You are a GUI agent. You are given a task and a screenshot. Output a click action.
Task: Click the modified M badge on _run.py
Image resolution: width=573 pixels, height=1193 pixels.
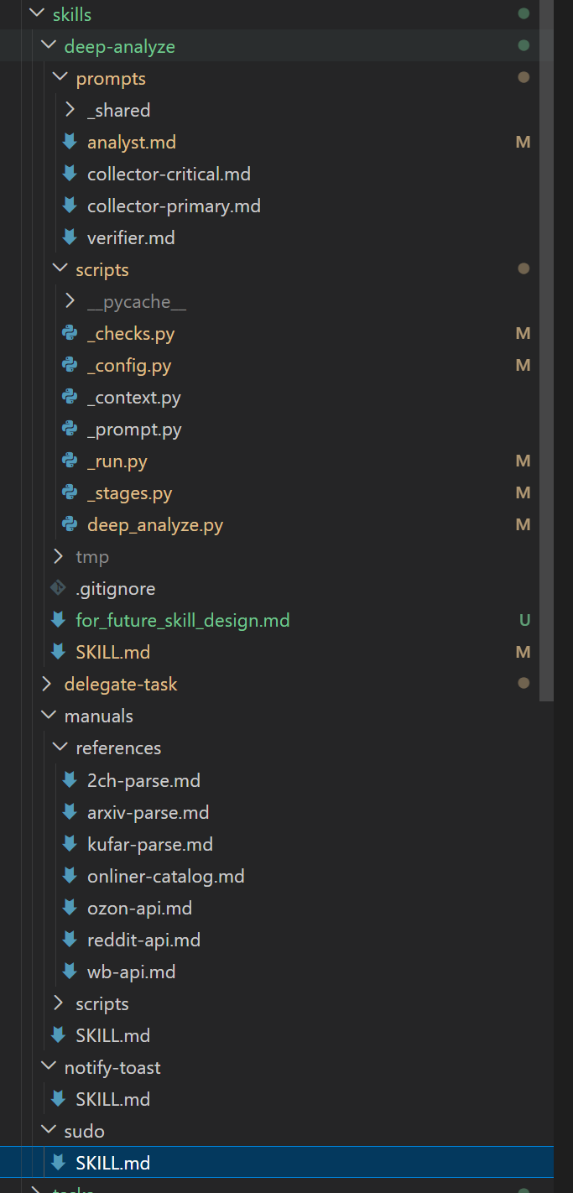click(523, 461)
